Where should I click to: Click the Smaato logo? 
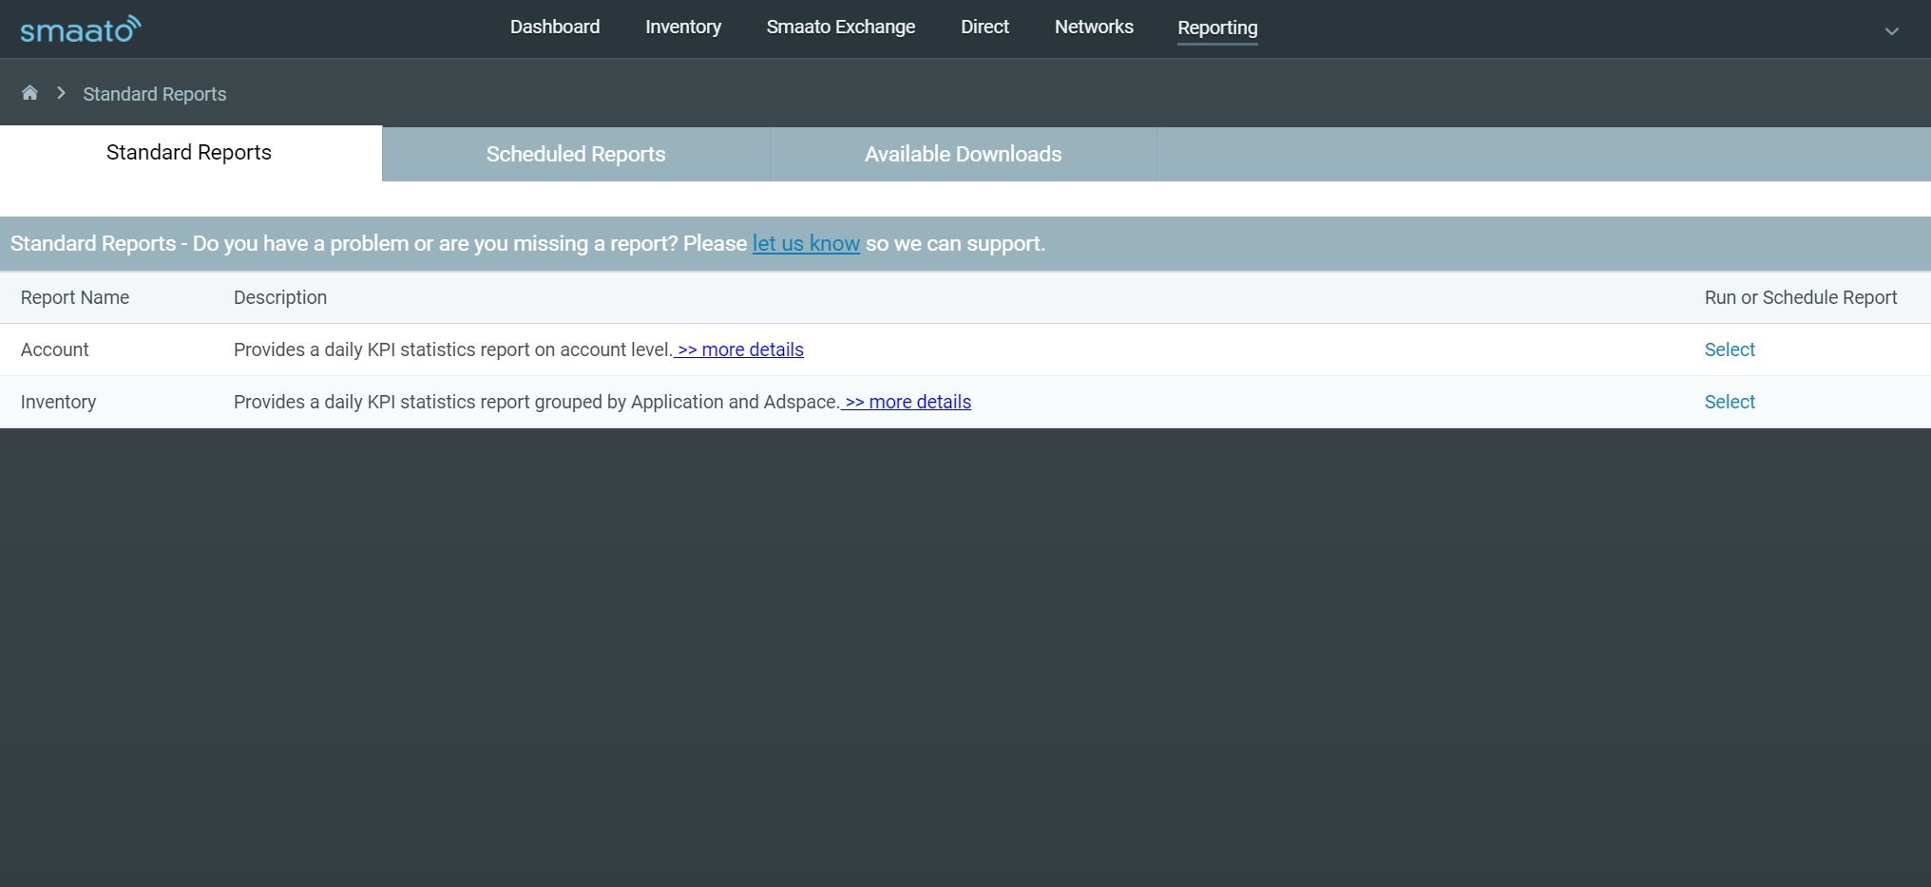pos(81,29)
